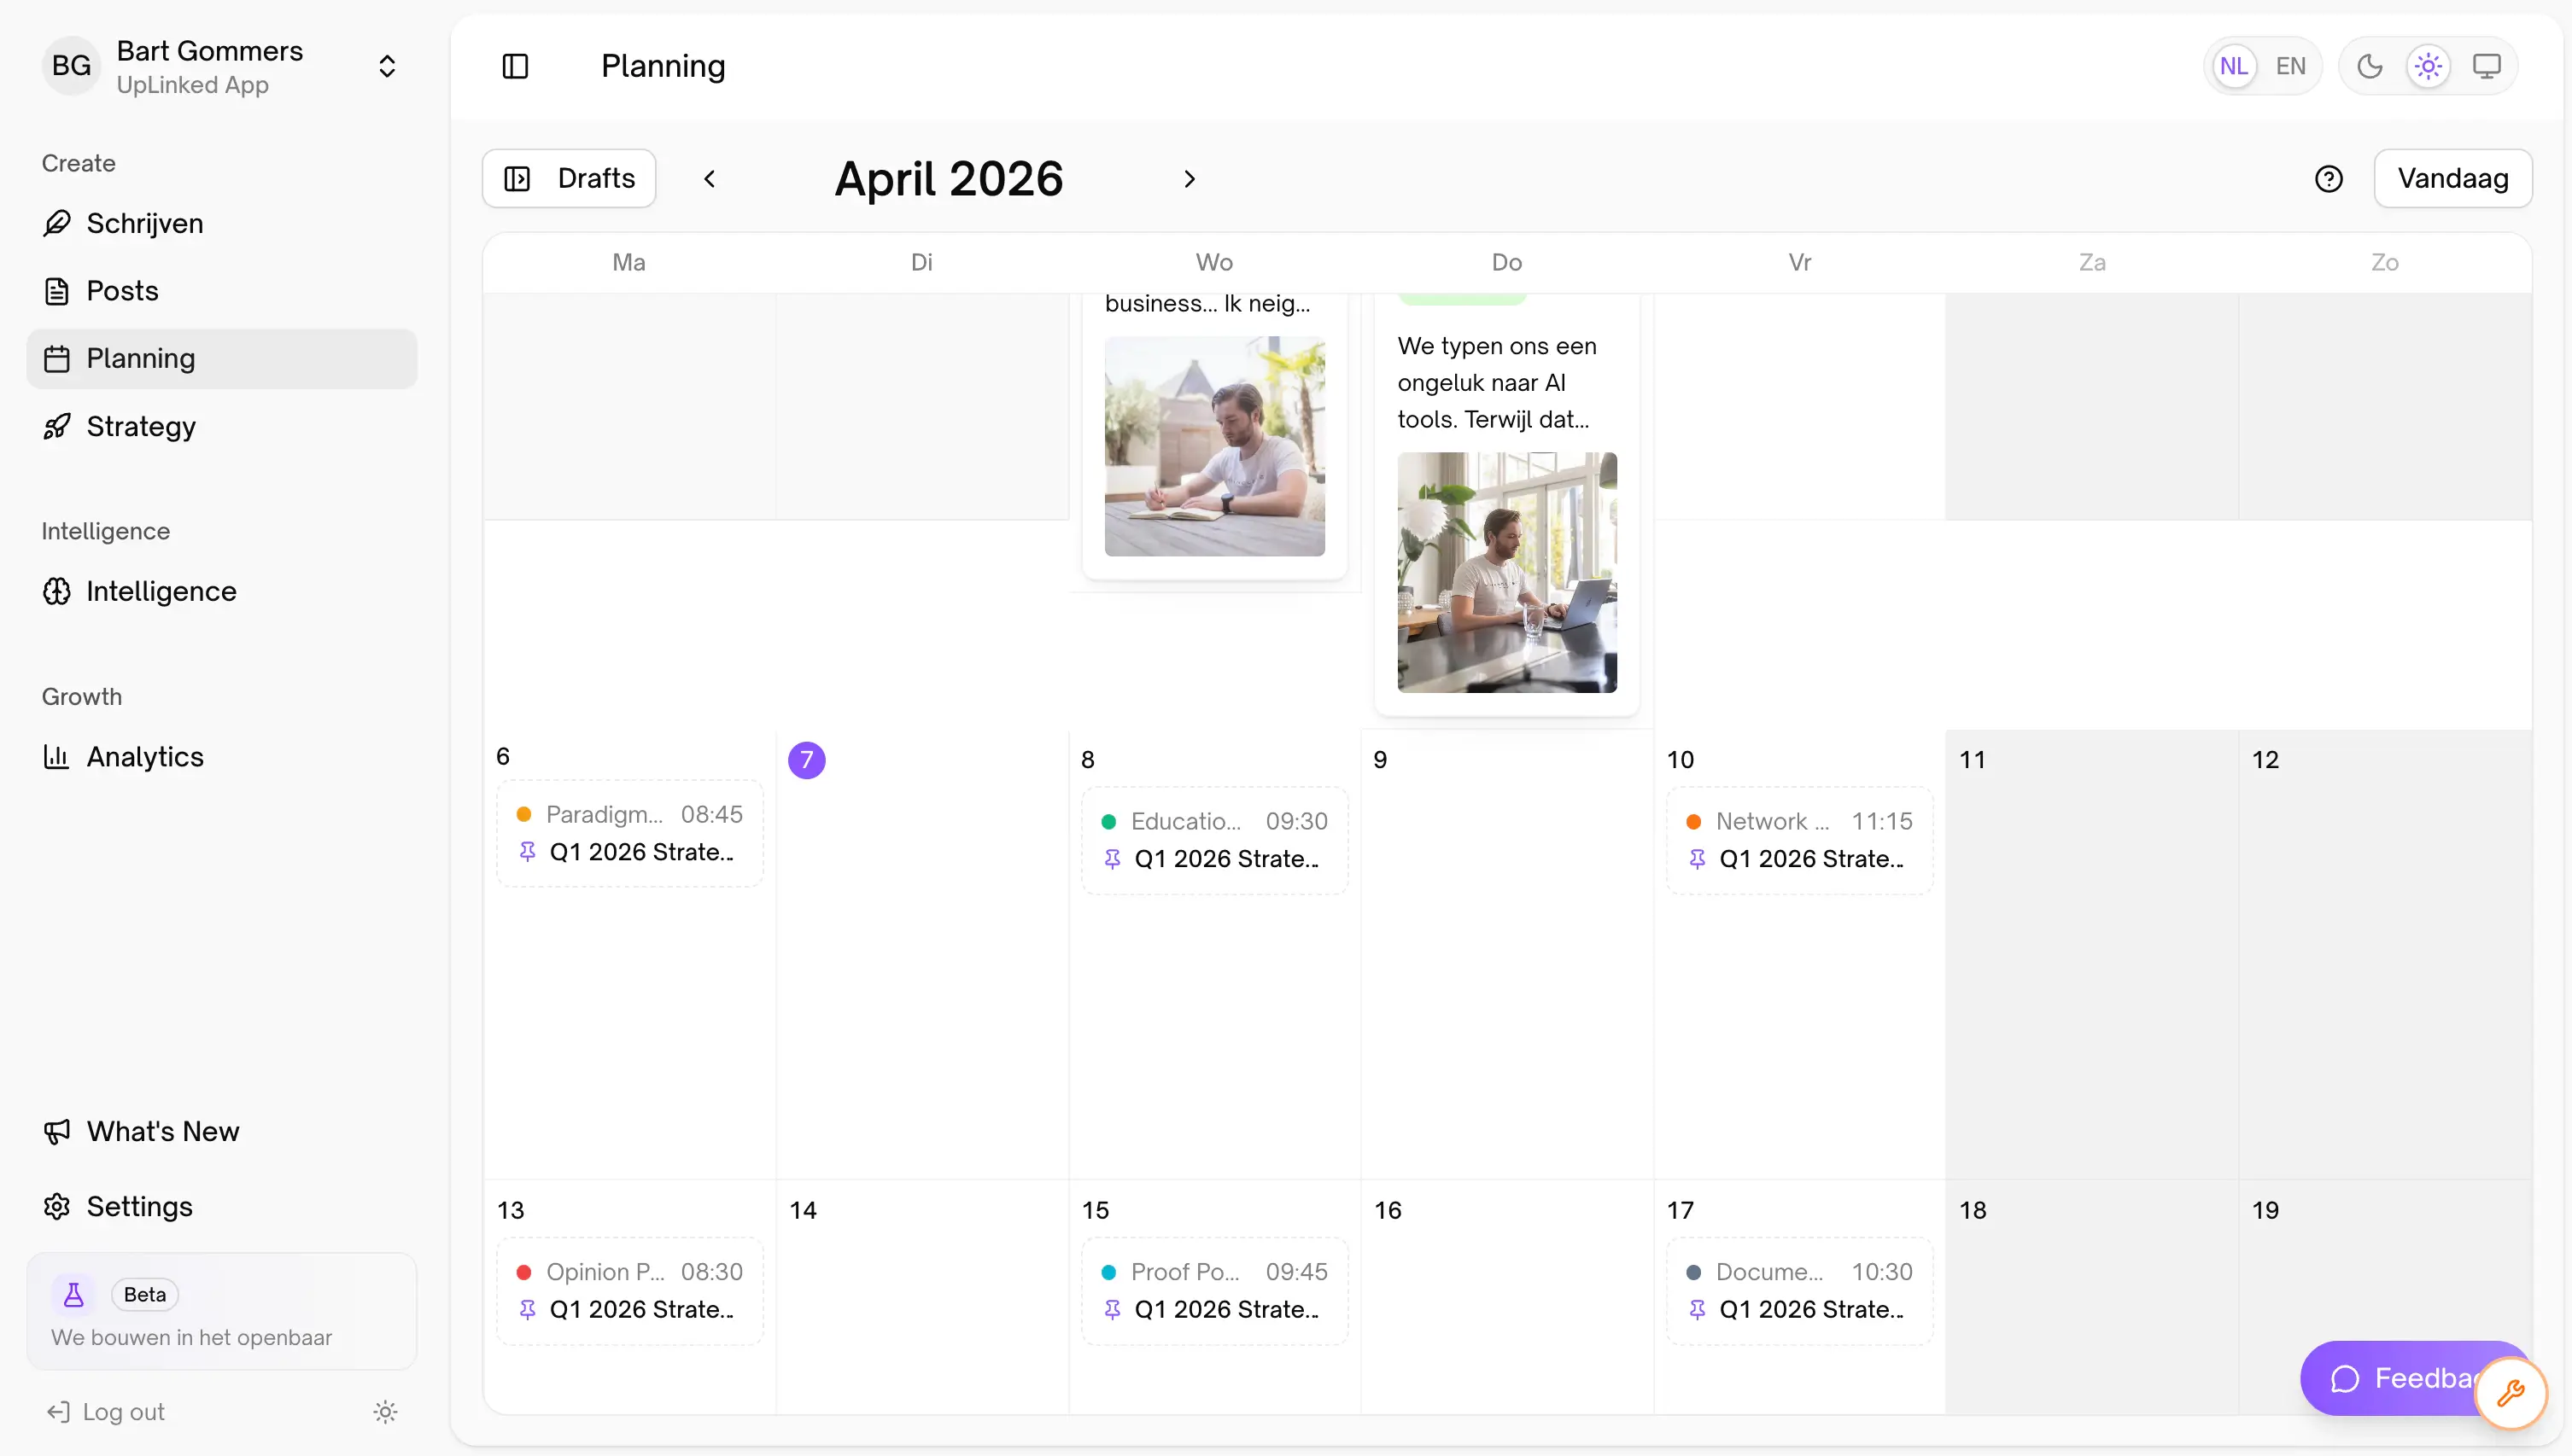Go to previous month with left chevron
The image size is (2572, 1456).
(x=710, y=179)
